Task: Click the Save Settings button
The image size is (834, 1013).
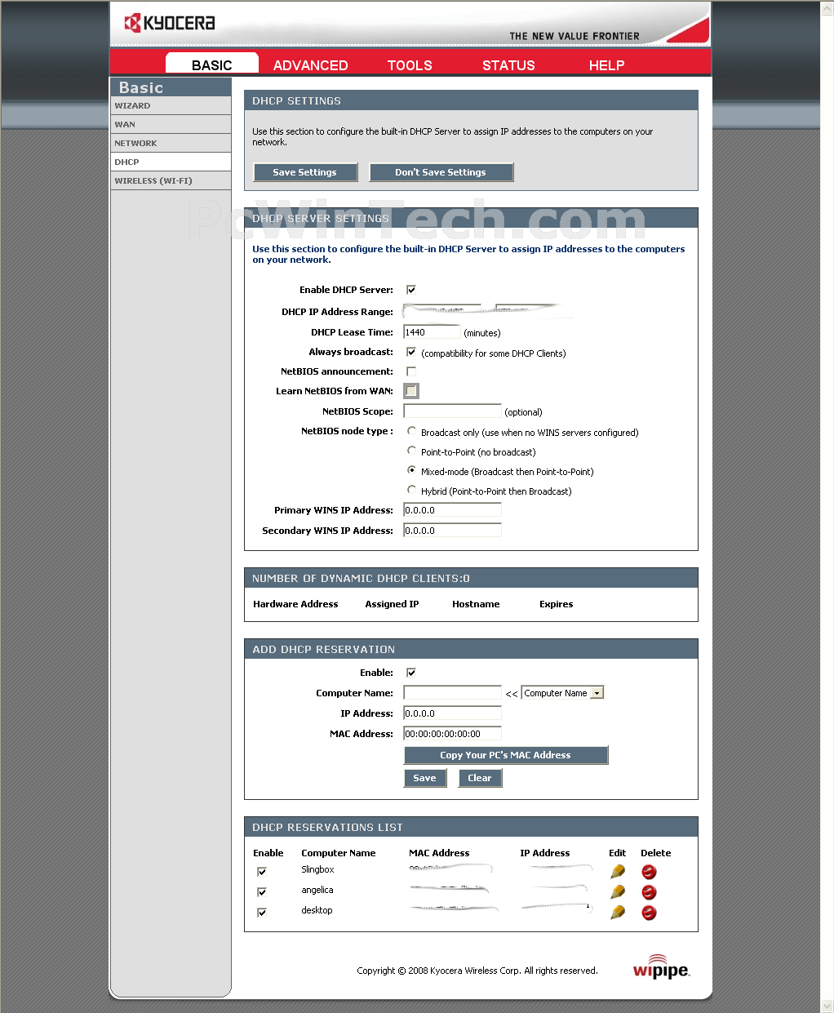Action: pos(304,172)
